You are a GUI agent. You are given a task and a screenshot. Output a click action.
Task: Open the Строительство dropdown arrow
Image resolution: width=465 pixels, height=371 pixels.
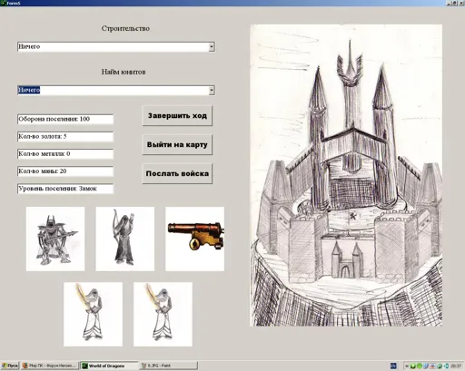(212, 47)
